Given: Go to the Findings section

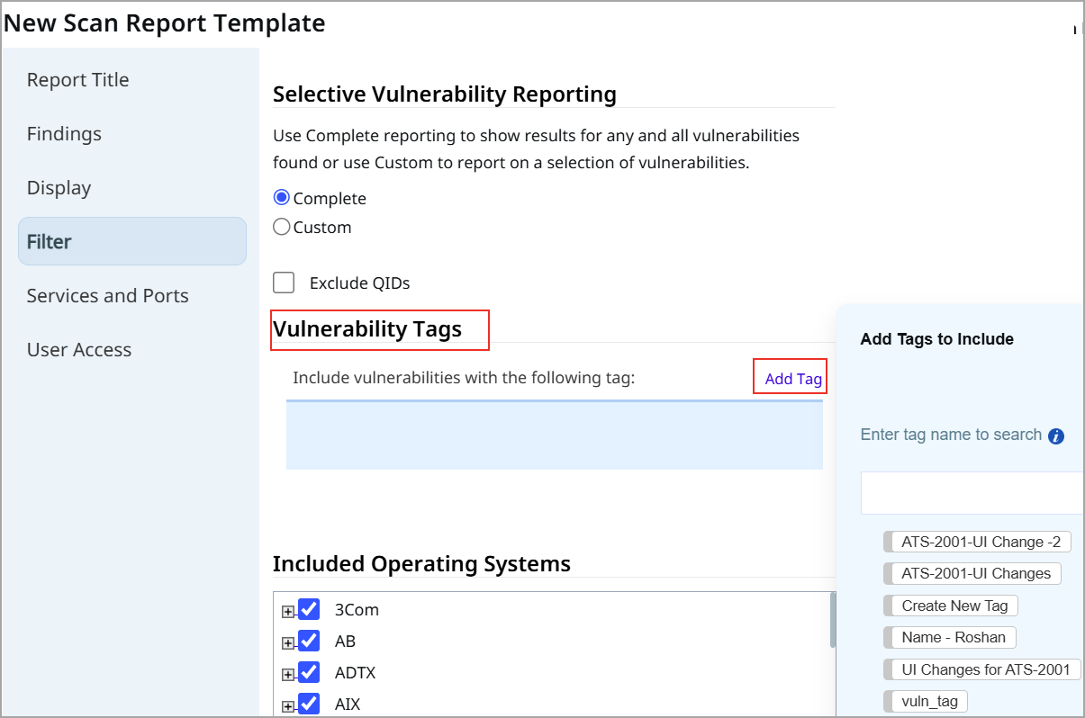Looking at the screenshot, I should (64, 134).
